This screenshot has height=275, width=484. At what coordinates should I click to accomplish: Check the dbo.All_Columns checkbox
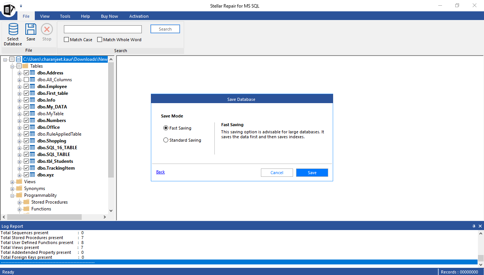click(x=26, y=80)
